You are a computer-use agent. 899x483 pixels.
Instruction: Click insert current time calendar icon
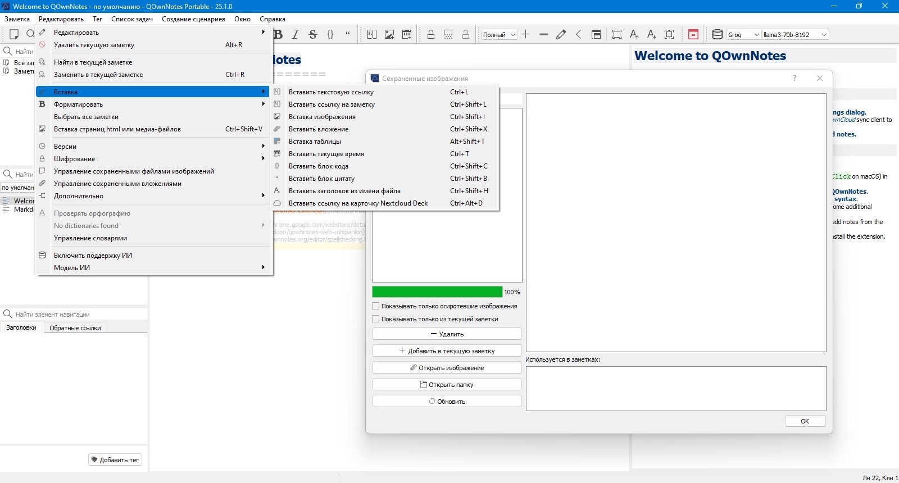click(407, 34)
